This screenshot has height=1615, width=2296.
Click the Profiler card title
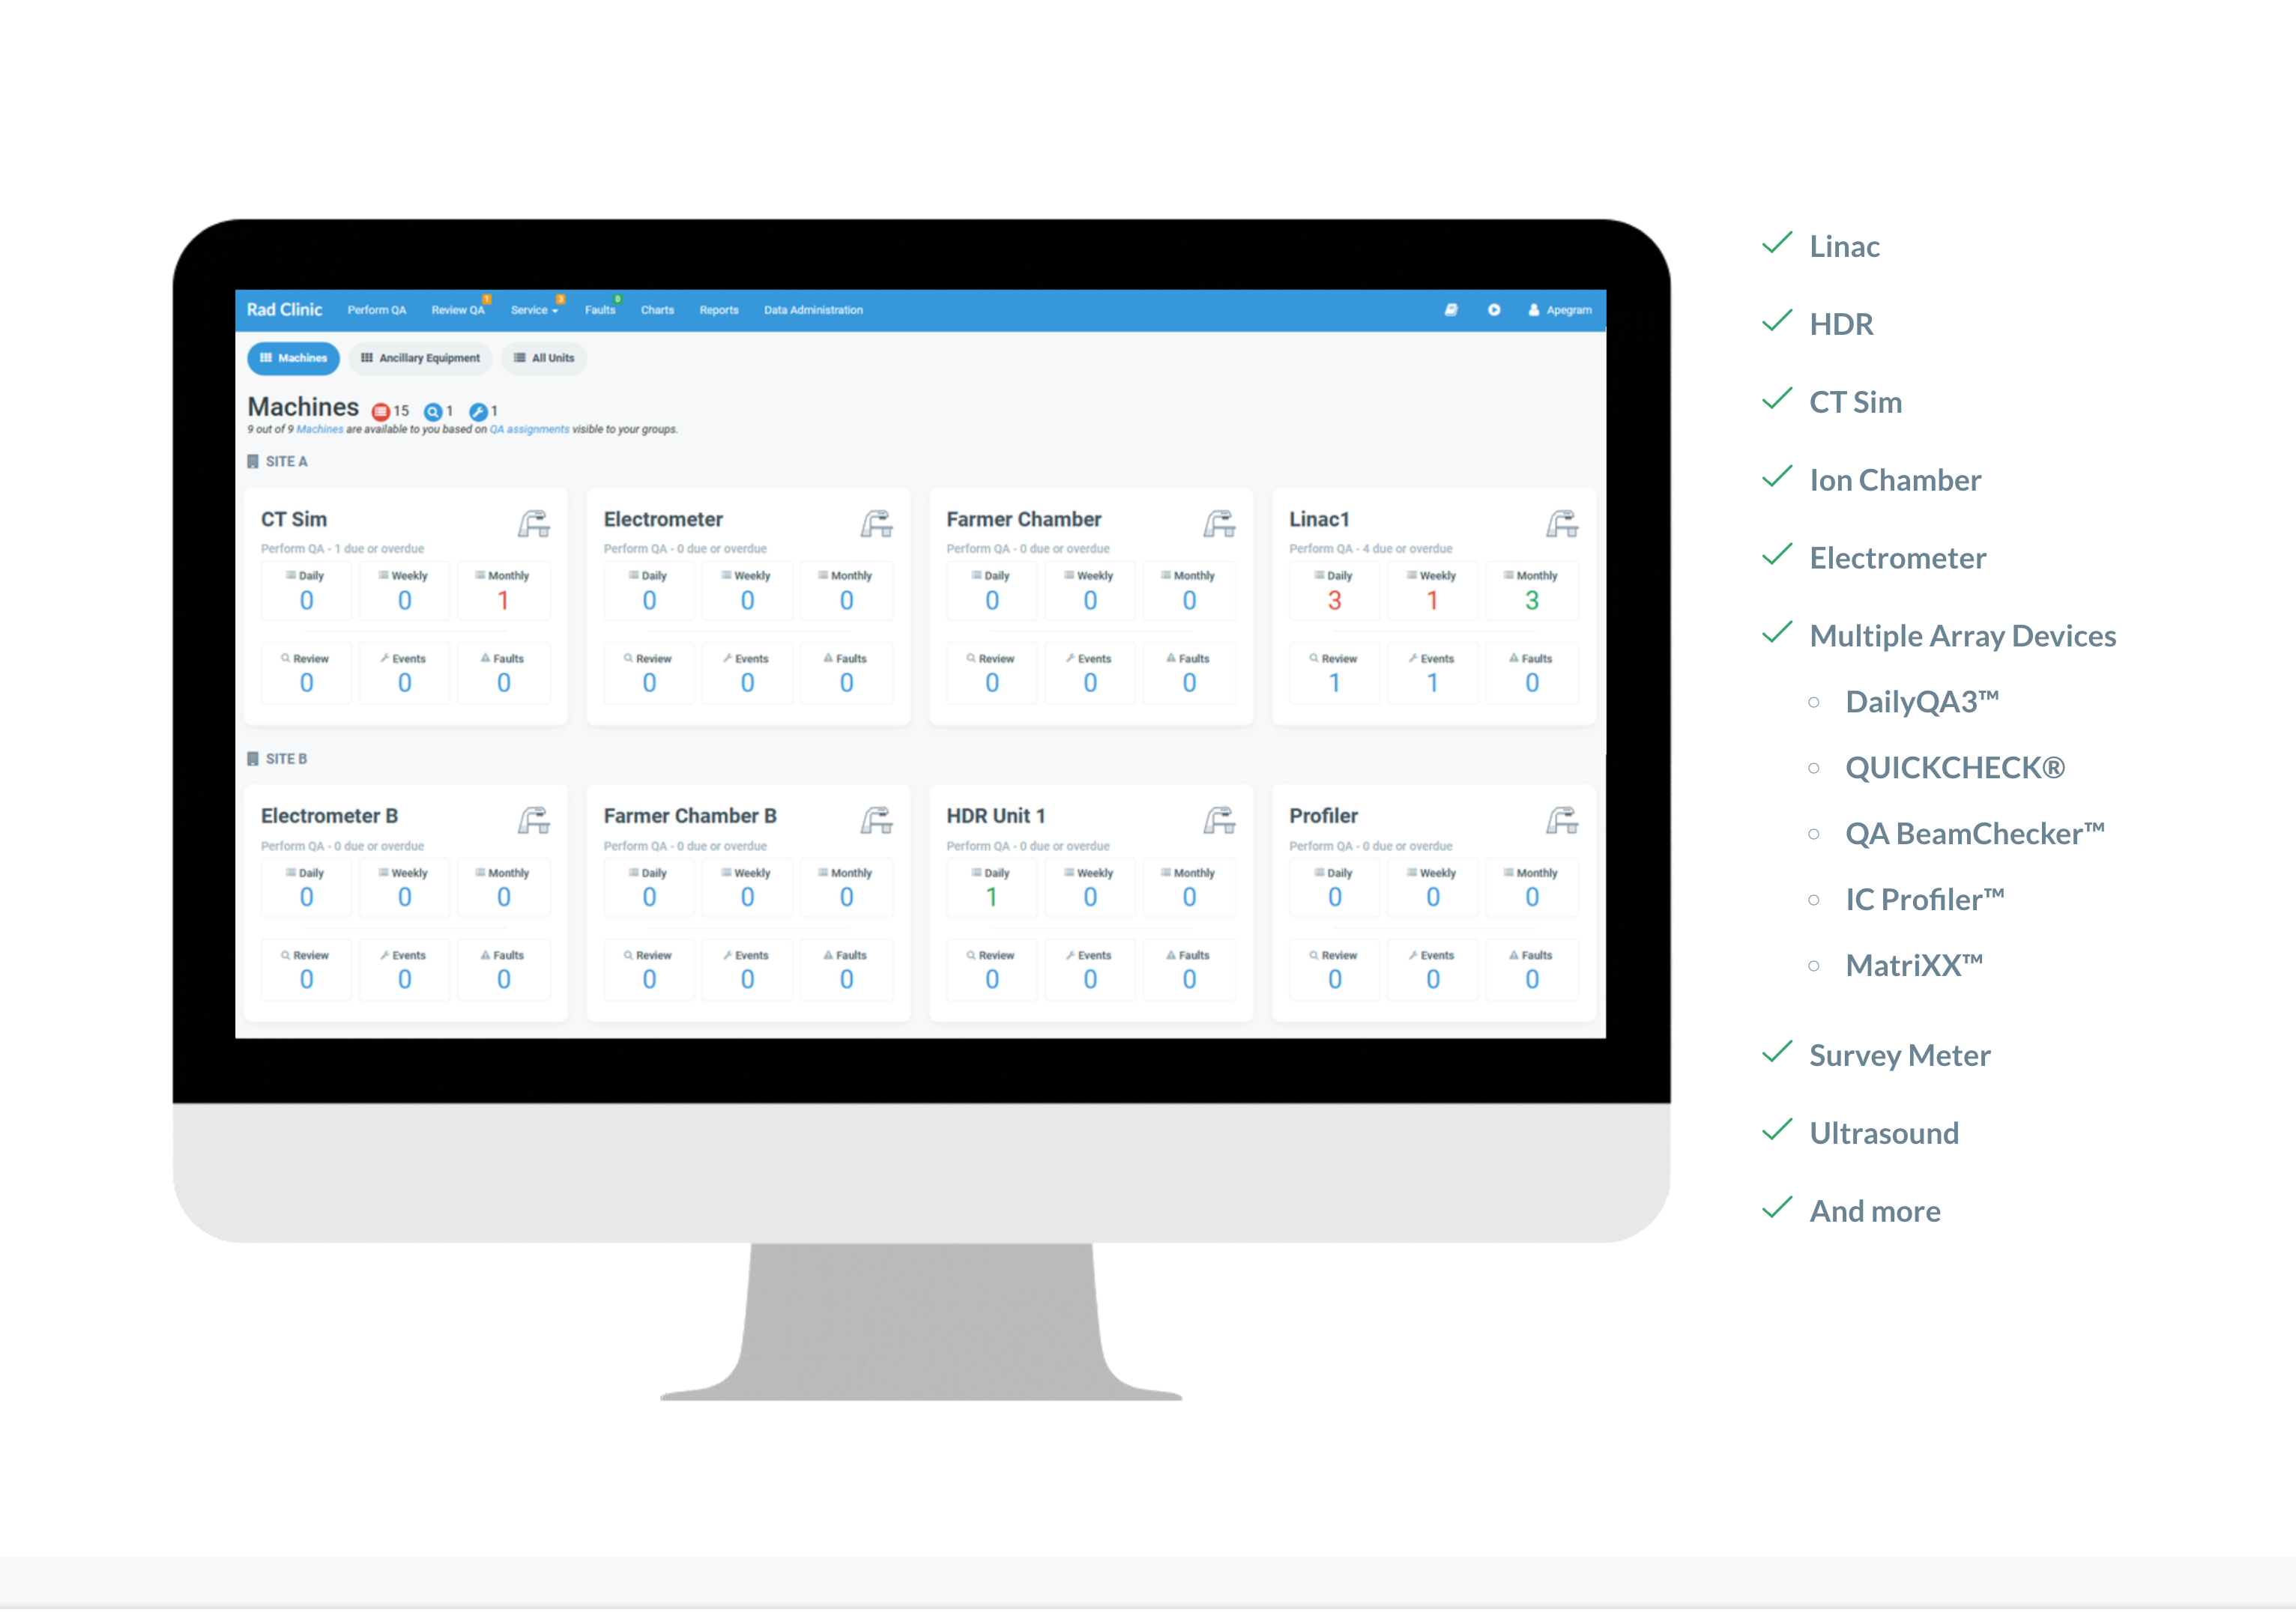1323,816
